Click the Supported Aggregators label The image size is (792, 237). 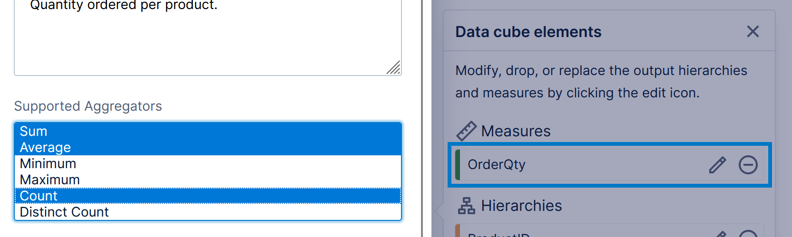tap(88, 106)
